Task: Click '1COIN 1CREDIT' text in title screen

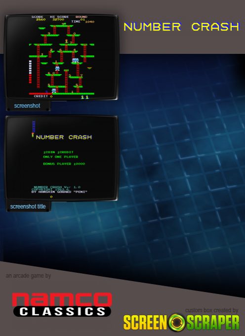Action: (58, 152)
